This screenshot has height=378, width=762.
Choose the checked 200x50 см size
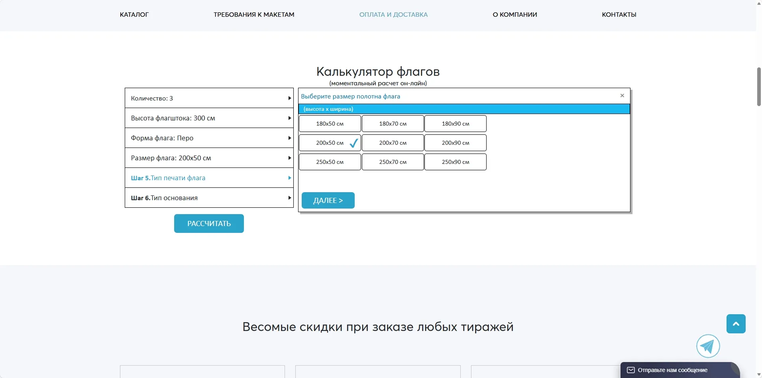click(330, 143)
